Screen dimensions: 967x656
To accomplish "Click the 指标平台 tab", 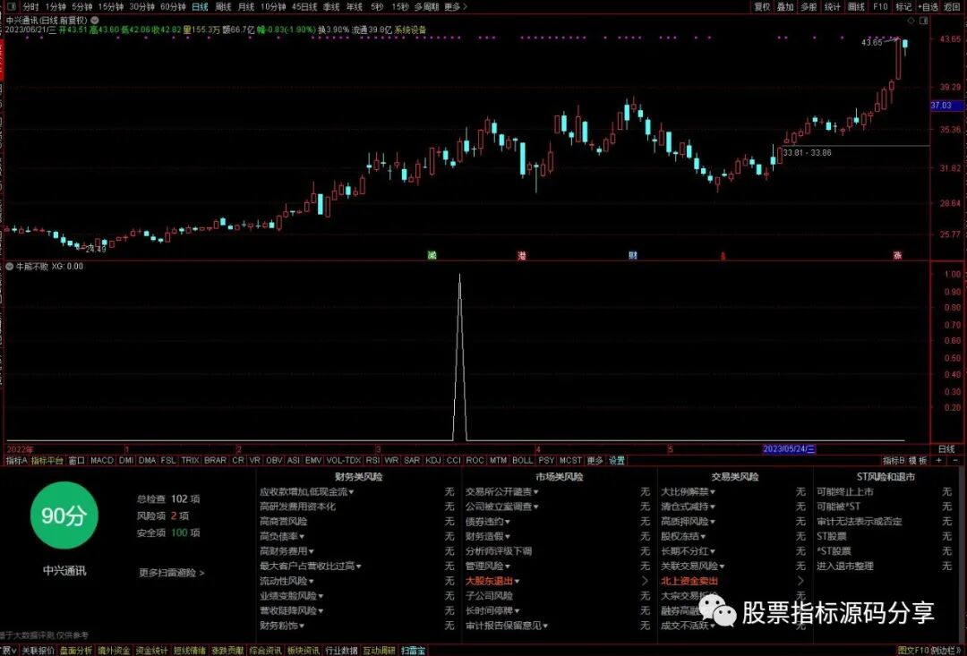I will [x=47, y=461].
